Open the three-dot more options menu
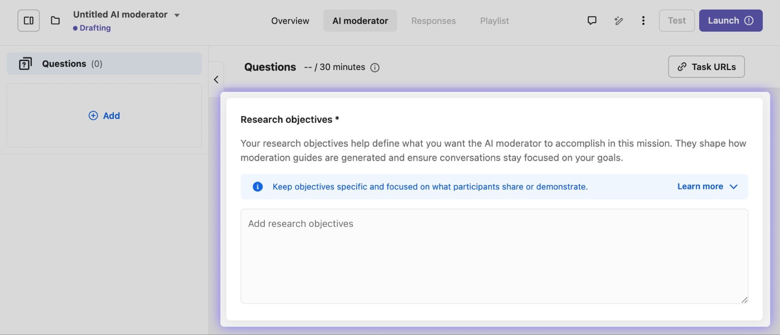Viewport: 780px width, 335px height. pyautogui.click(x=643, y=21)
